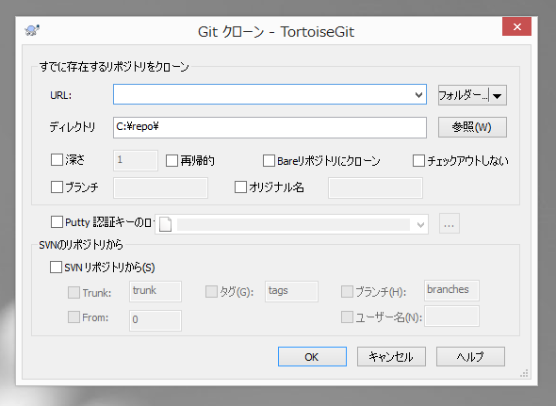This screenshot has height=406, width=556.
Task: Check the Putty 認証キー checkbox
Action: pyautogui.click(x=57, y=222)
